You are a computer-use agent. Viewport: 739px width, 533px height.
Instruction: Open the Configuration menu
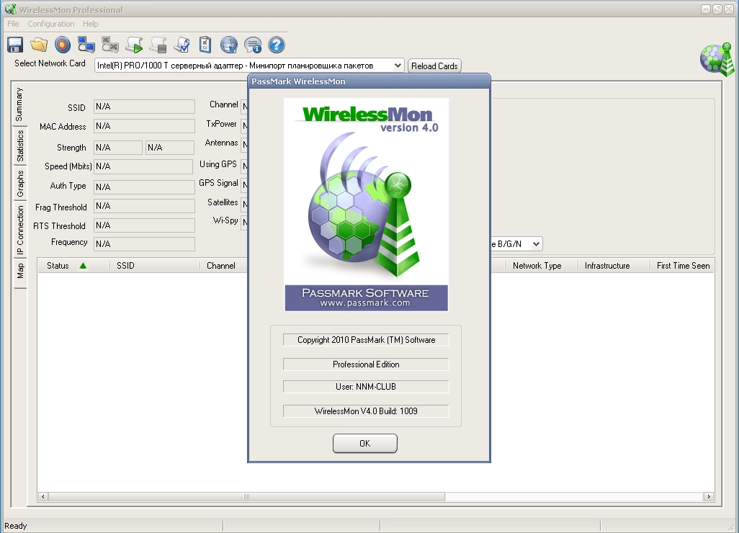tap(51, 24)
